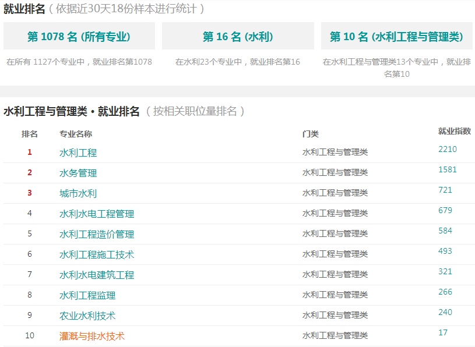The height and width of the screenshot is (347, 475).
Task: Click employment index value 2210
Action: [x=448, y=149]
